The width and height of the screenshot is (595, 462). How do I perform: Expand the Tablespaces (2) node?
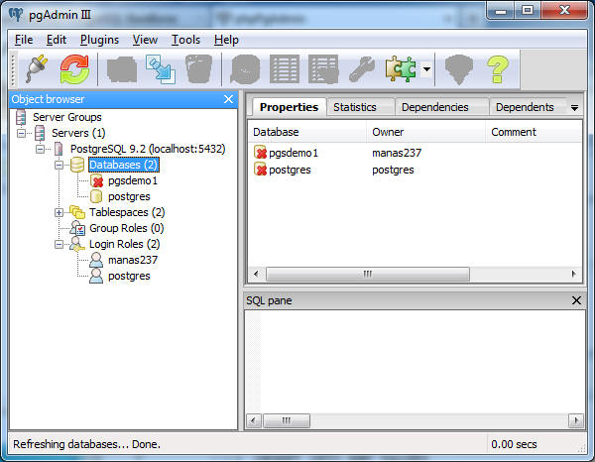pos(59,212)
